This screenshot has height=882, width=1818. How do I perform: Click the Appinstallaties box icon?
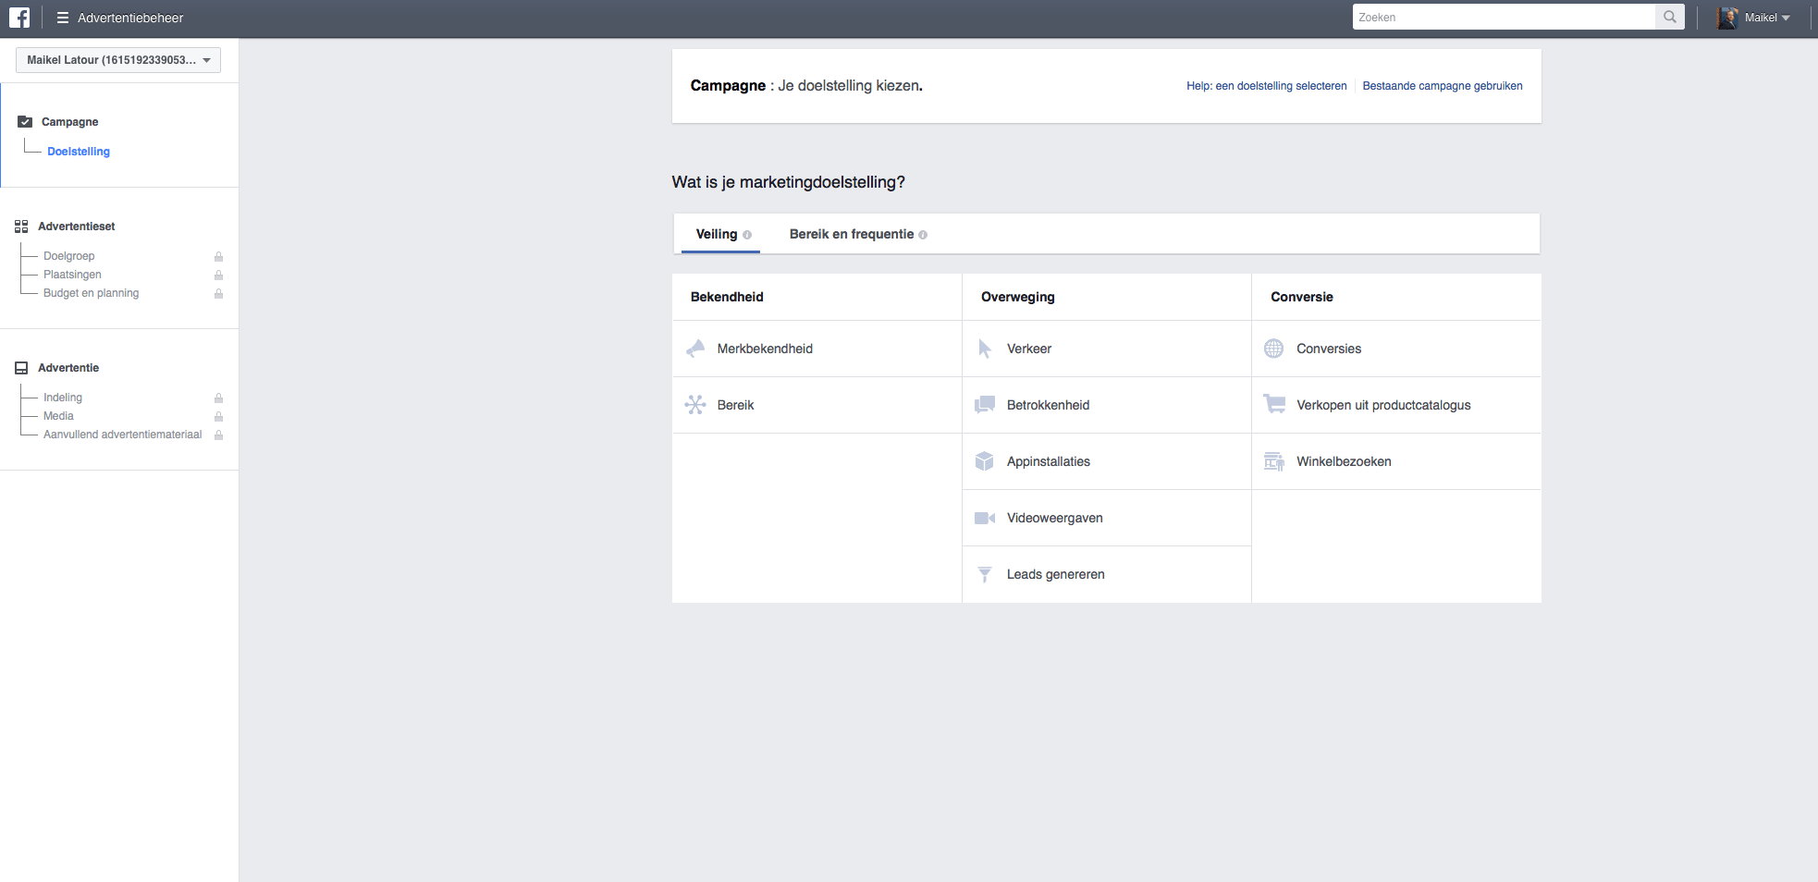tap(985, 461)
